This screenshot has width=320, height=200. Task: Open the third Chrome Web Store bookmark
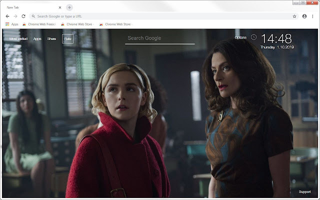[116, 24]
